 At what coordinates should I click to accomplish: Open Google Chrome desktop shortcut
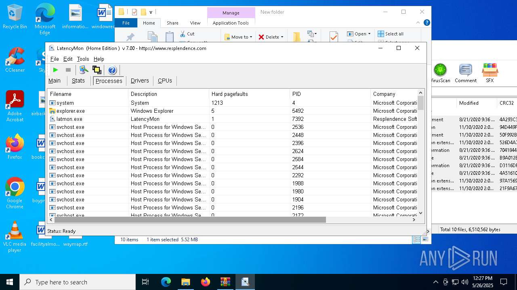15,193
